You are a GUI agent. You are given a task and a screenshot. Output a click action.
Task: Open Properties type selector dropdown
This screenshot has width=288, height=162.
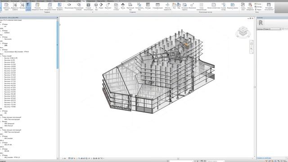[x=269, y=29]
